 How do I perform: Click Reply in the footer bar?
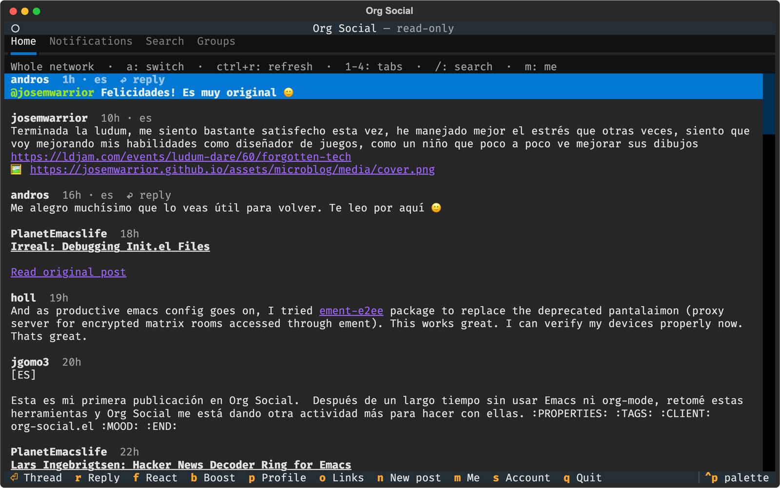point(104,478)
